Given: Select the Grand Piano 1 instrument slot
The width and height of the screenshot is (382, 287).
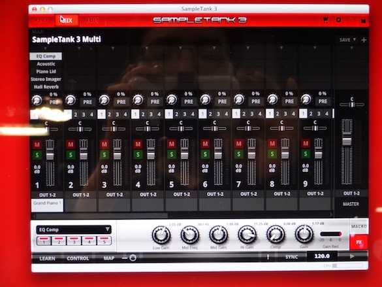Looking at the screenshot, I should [47, 205].
